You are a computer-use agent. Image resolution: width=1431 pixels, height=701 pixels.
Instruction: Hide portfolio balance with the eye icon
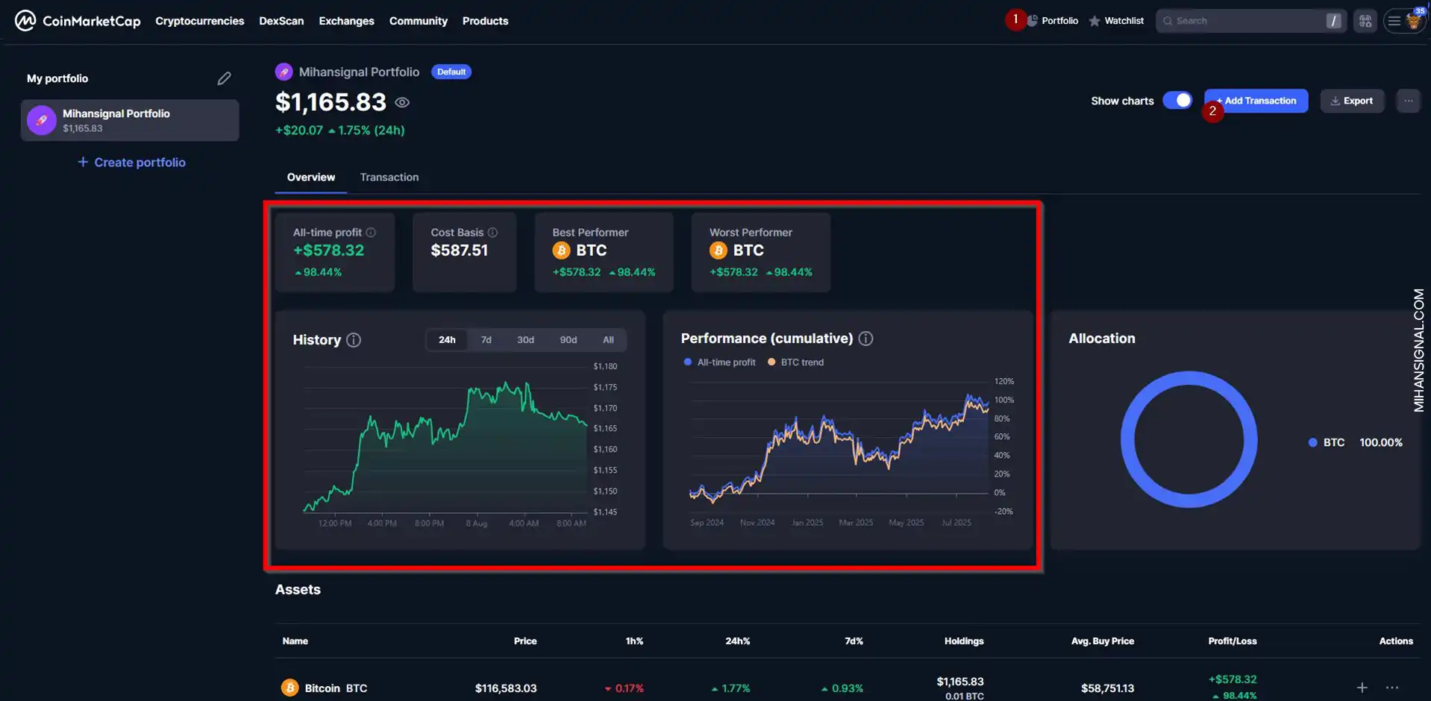click(402, 103)
